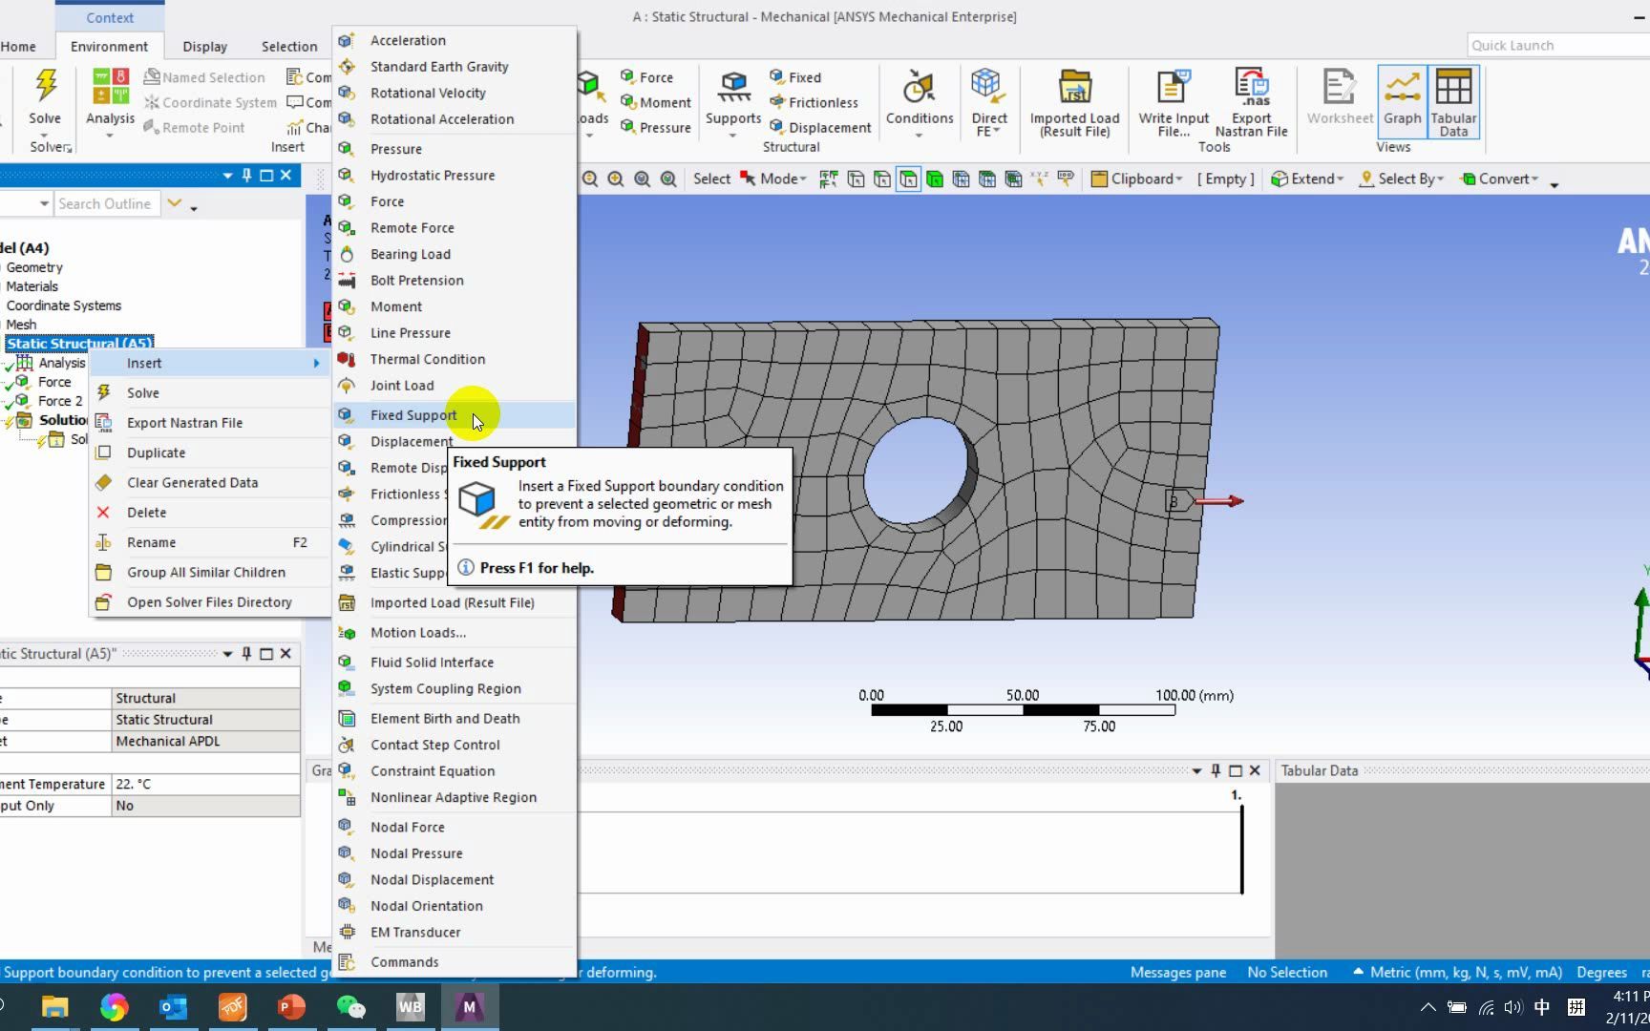Choose Fixed Support from Insert submenu
The image size is (1650, 1031).
(412, 415)
